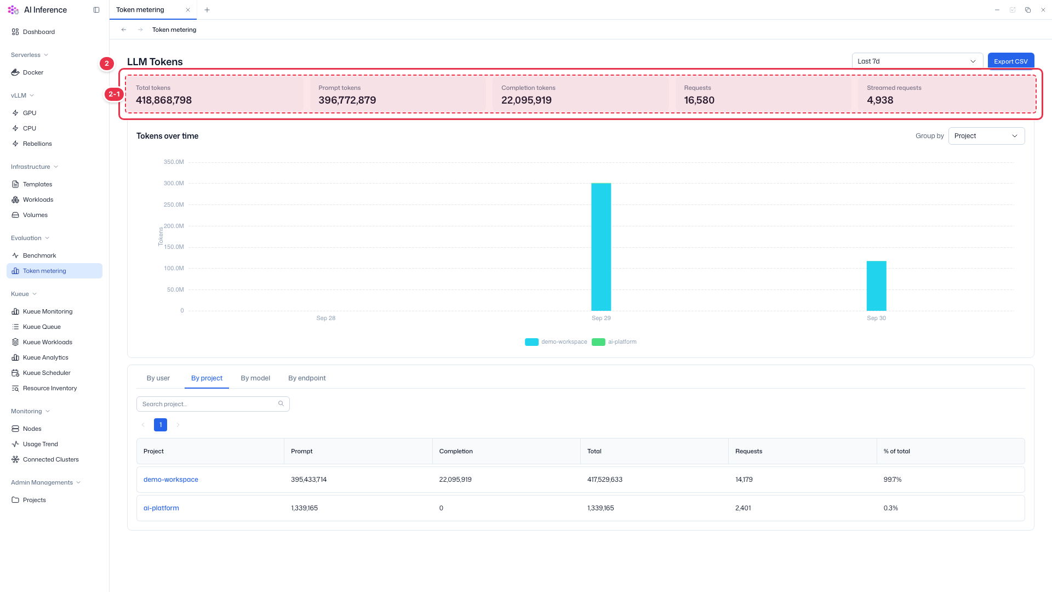The image size is (1052, 592).
Task: Select the Rebellions lightning icon
Action: pos(15,144)
